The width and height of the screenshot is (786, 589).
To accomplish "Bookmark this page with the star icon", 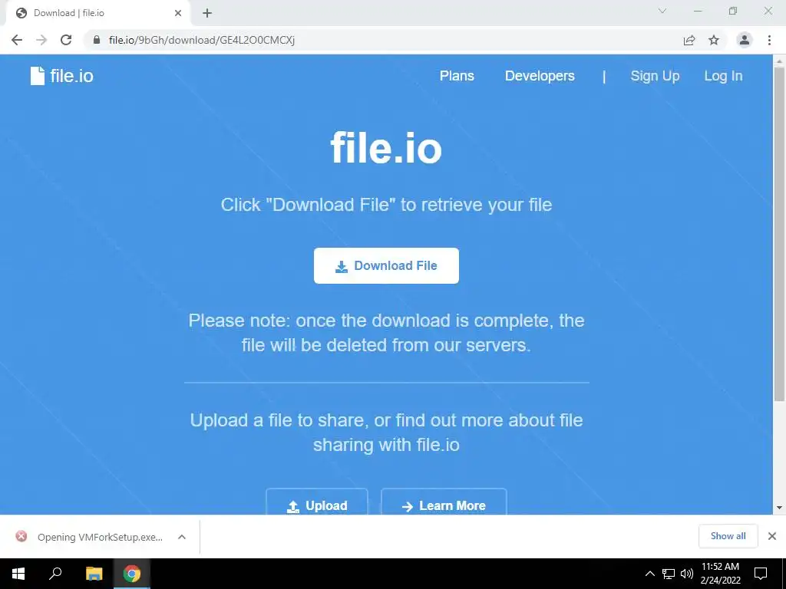I will [714, 40].
